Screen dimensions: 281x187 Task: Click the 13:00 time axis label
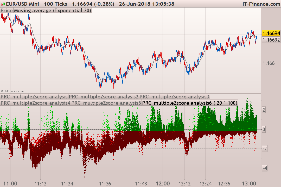pos(249,184)
